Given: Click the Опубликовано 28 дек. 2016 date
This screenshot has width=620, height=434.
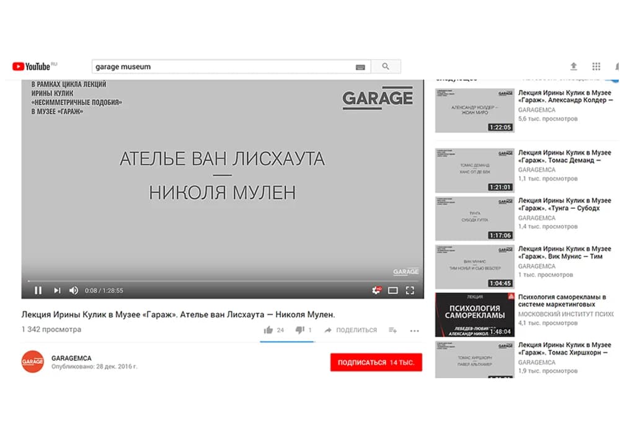Looking at the screenshot, I should [94, 367].
